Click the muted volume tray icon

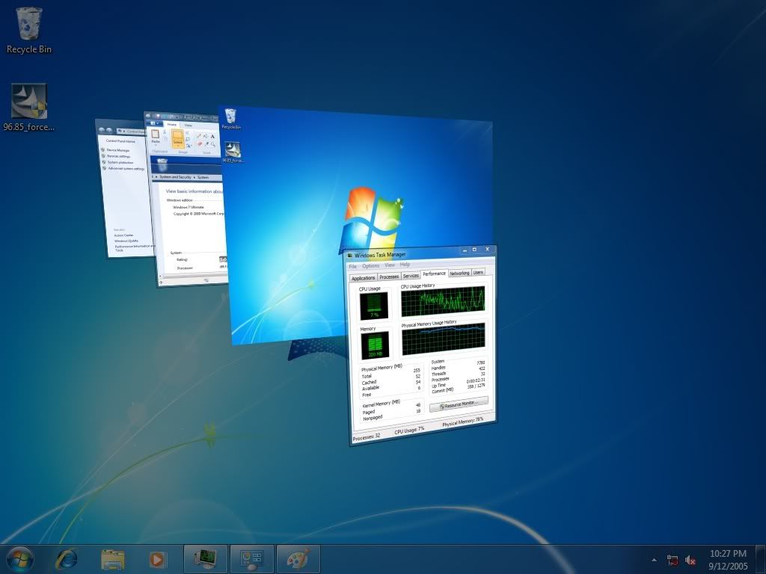coord(690,559)
